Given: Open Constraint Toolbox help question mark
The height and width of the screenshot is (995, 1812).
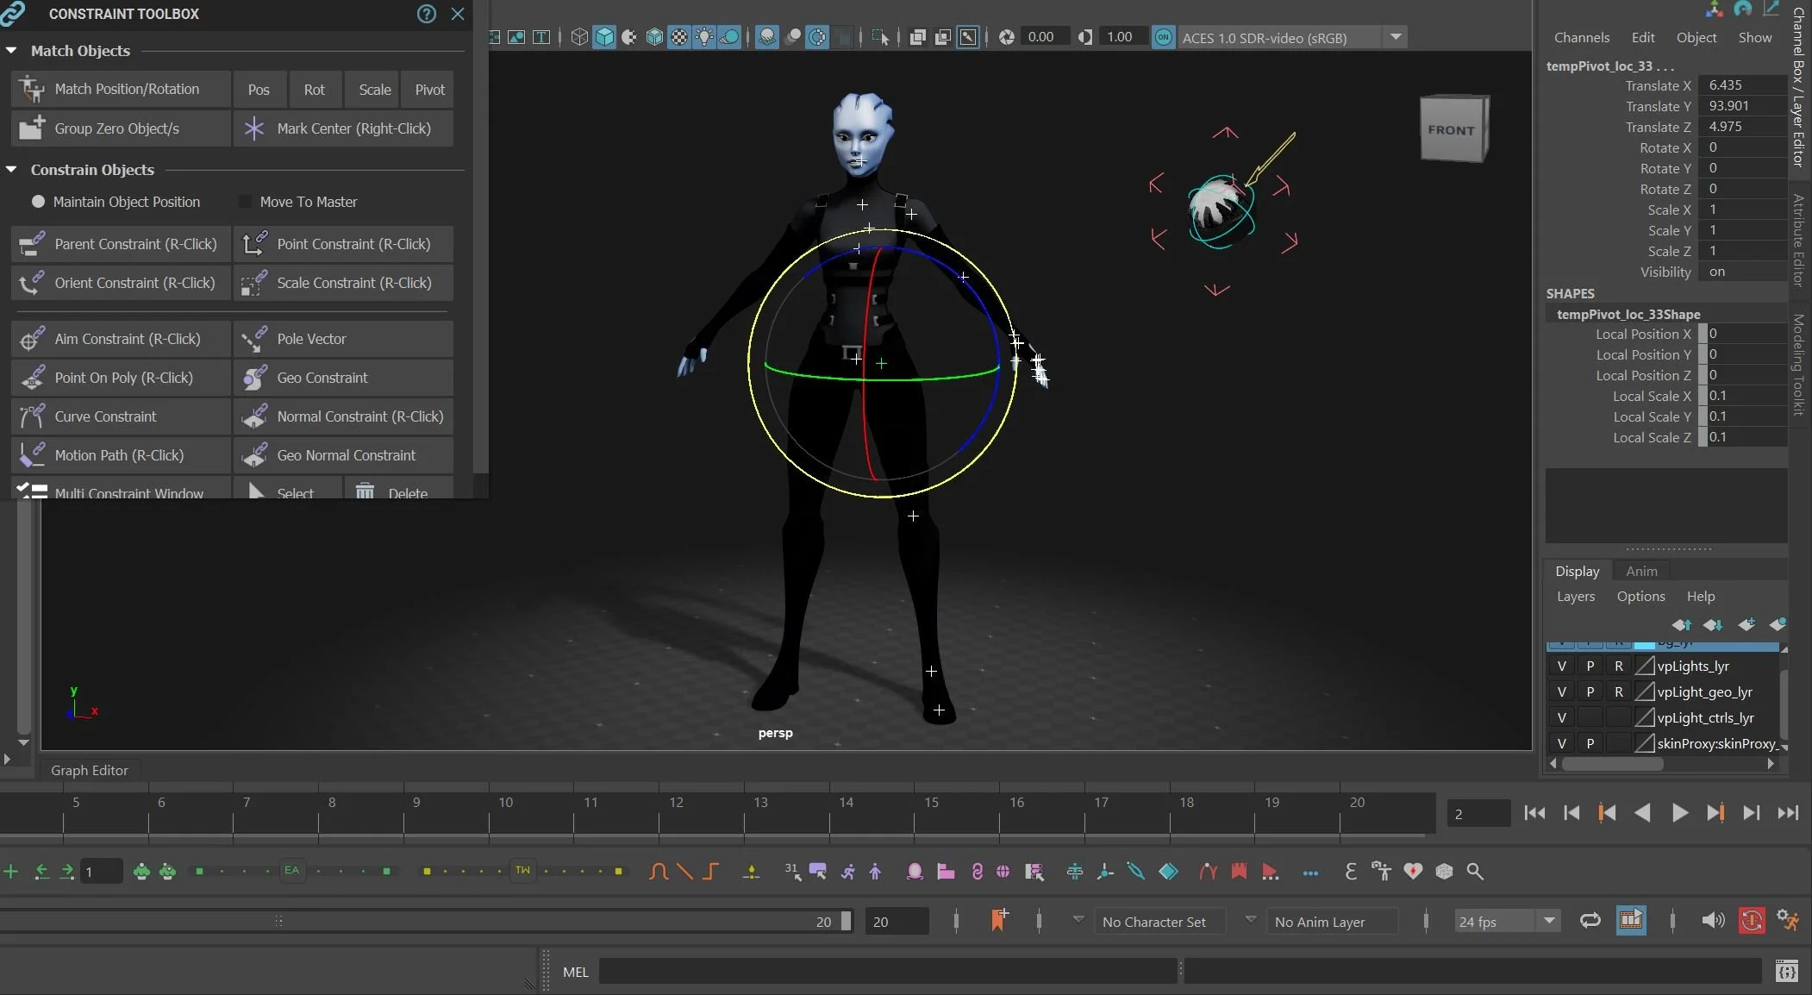Looking at the screenshot, I should [x=427, y=14].
